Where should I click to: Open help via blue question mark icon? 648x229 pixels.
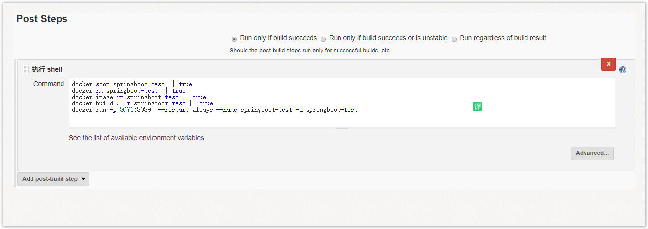coord(623,70)
